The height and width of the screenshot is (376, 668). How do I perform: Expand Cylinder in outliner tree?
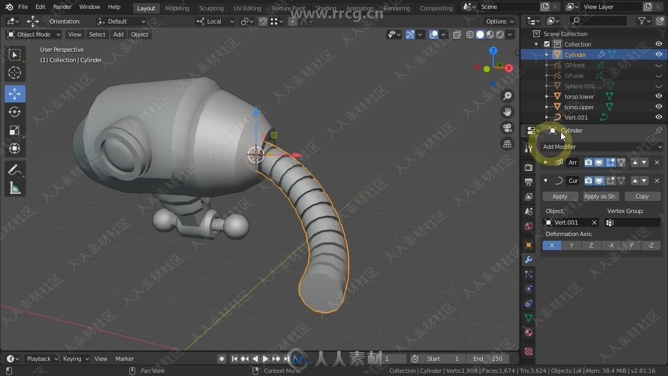(x=546, y=54)
